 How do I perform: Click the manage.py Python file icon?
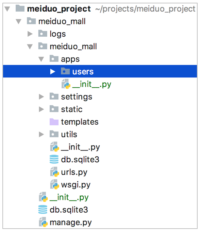click(x=43, y=222)
